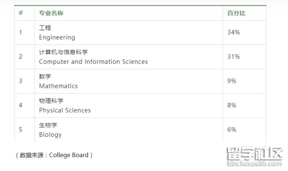Click the 8% percentage cell
This screenshot has height=171, width=288.
pyautogui.click(x=232, y=105)
